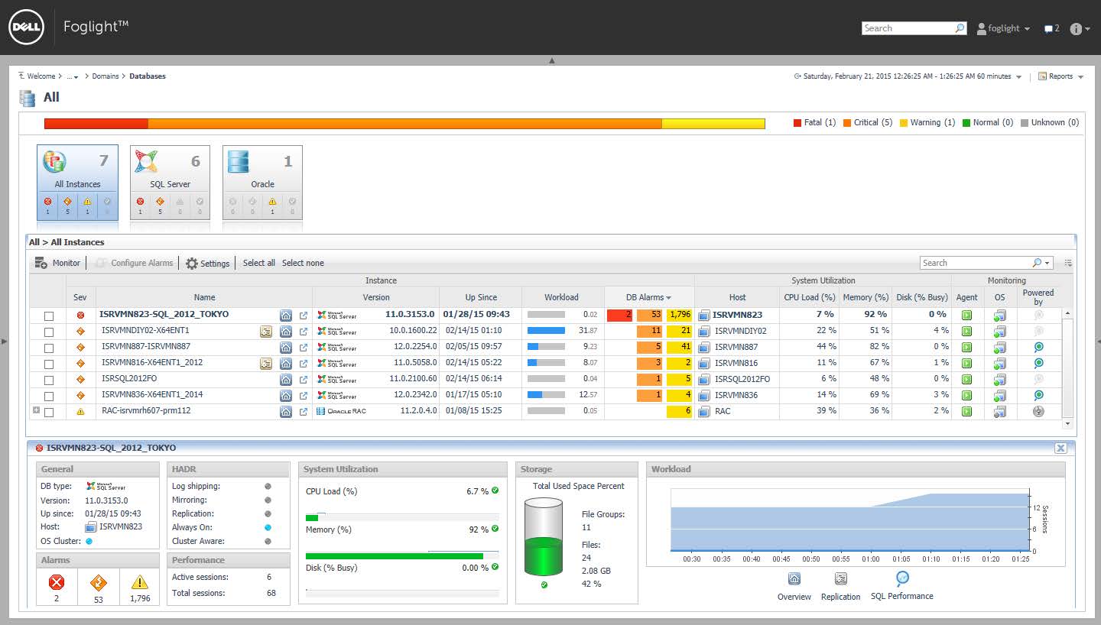The width and height of the screenshot is (1101, 625).
Task: Click the column customizer icon right of table search
Action: point(1068,263)
